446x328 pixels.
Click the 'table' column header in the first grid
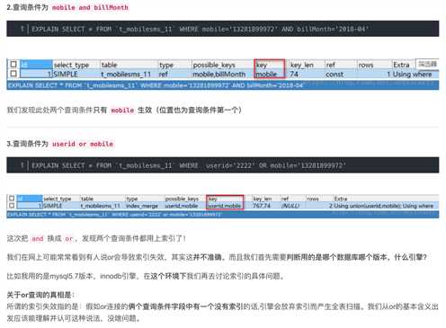click(x=109, y=65)
